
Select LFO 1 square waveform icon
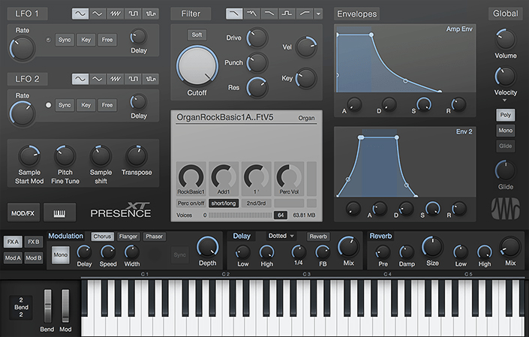pos(133,14)
